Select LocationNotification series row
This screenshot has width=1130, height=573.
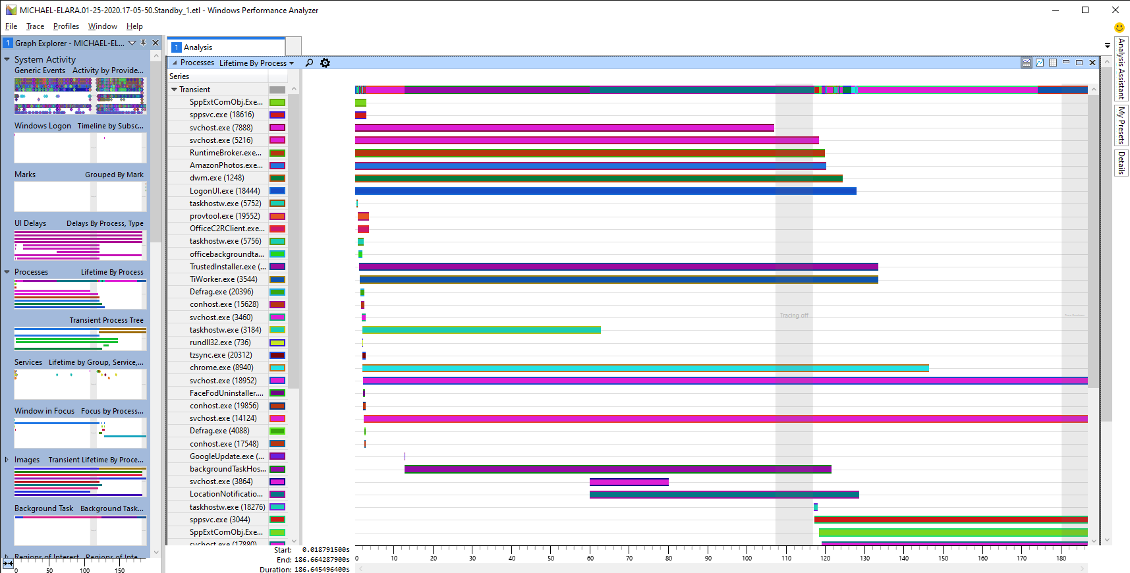coord(227,494)
